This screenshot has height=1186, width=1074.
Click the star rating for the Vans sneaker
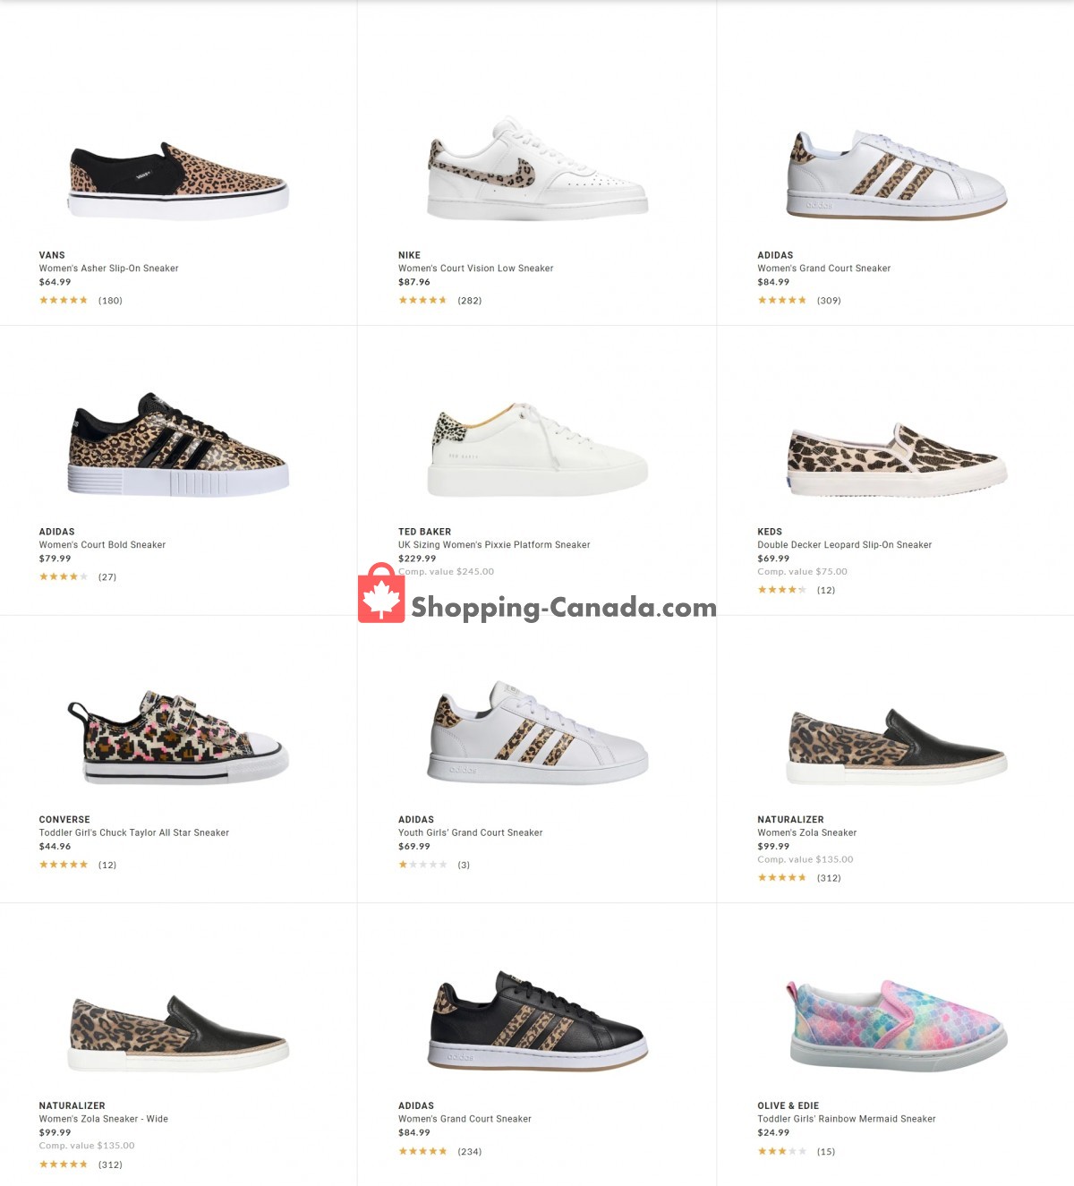[64, 301]
